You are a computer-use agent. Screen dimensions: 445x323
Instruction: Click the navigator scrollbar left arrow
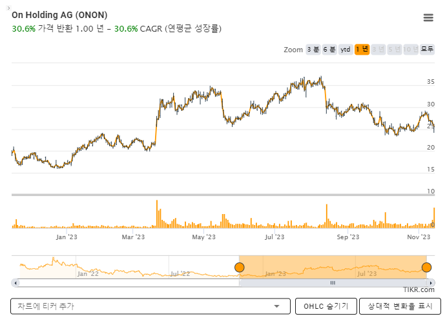(x=16, y=283)
